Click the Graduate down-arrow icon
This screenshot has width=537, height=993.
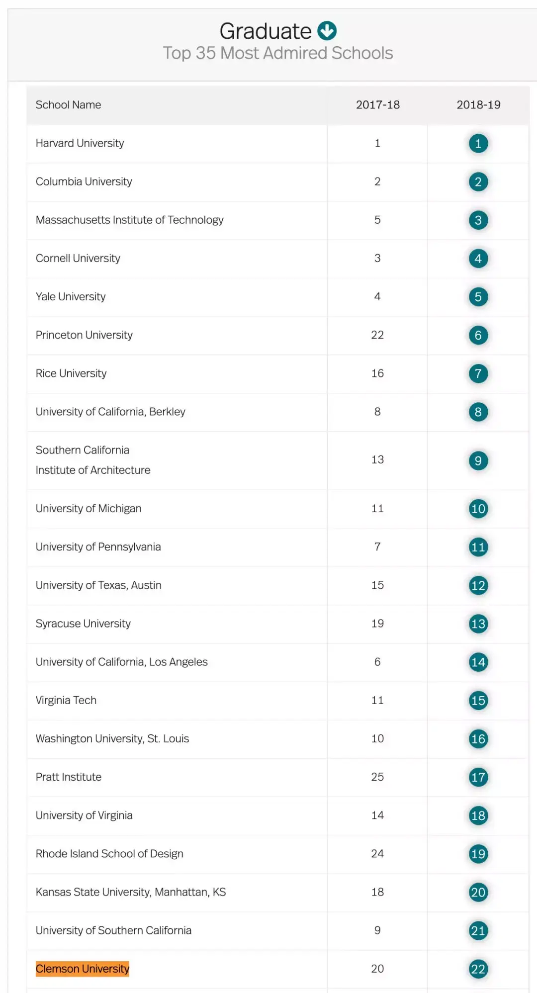pyautogui.click(x=327, y=31)
